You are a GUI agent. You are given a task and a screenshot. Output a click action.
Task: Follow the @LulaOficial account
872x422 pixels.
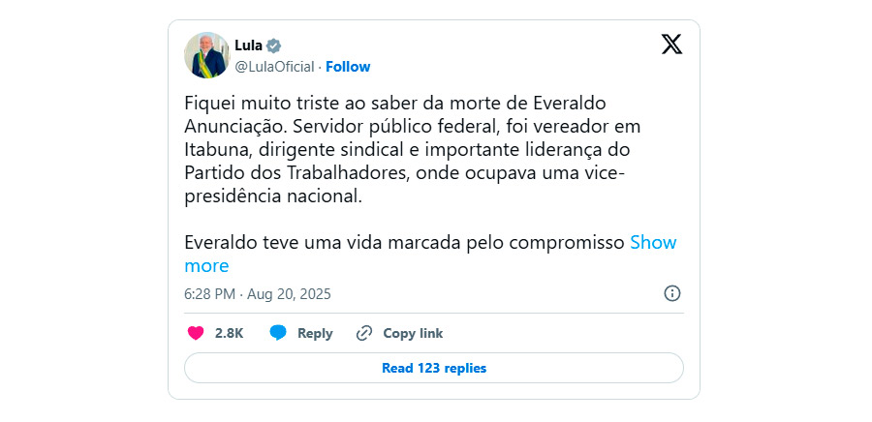tap(348, 67)
